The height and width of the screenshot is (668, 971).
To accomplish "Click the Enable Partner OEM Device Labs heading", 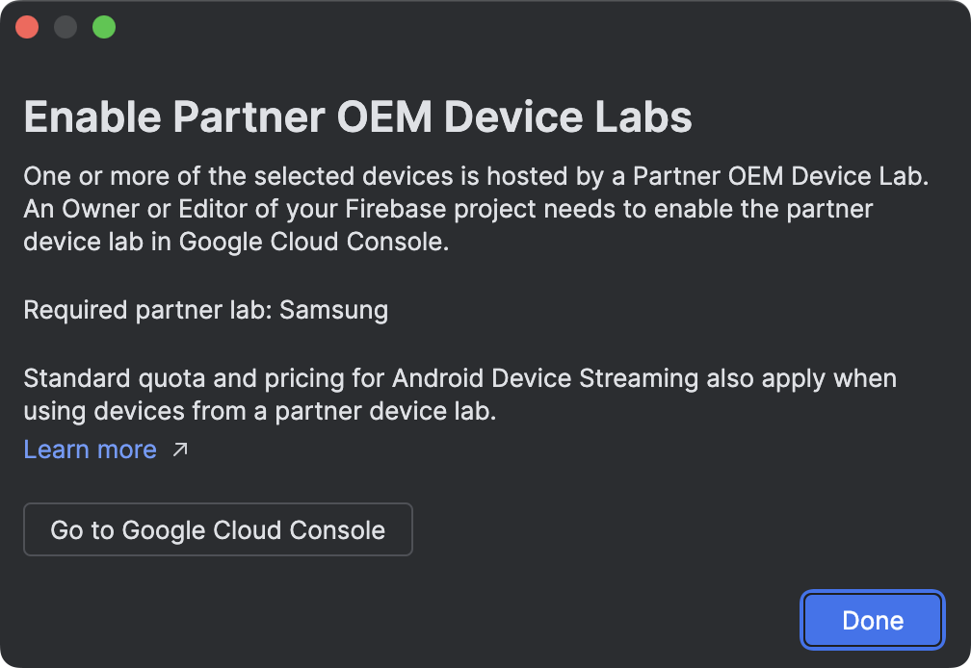I will 357,117.
